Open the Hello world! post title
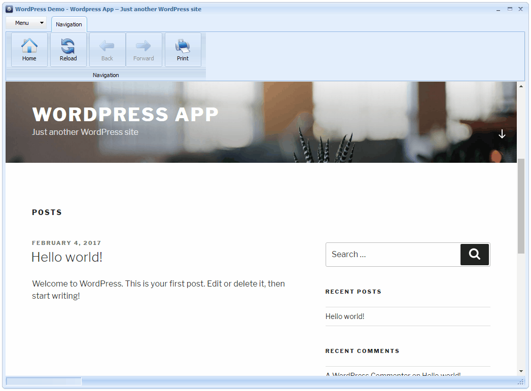This screenshot has width=531, height=391. point(67,257)
